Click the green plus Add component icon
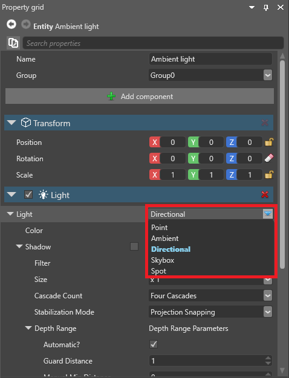289x378 pixels. click(111, 96)
